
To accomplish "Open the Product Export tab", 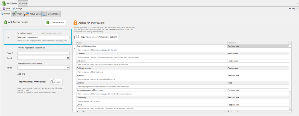I will click(x=32, y=14).
